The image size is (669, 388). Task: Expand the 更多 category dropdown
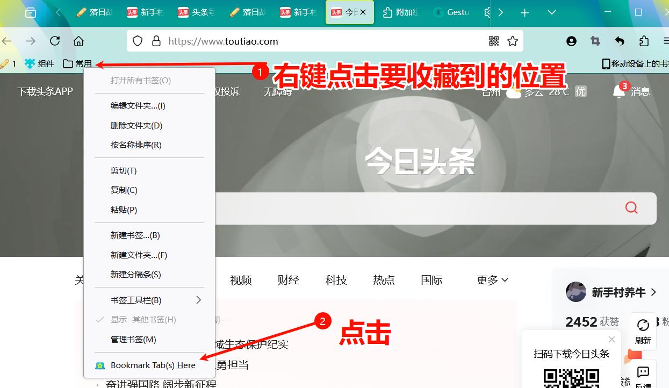coord(492,280)
